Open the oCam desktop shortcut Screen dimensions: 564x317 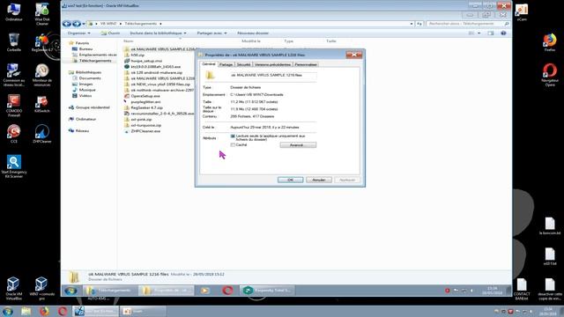(x=522, y=12)
